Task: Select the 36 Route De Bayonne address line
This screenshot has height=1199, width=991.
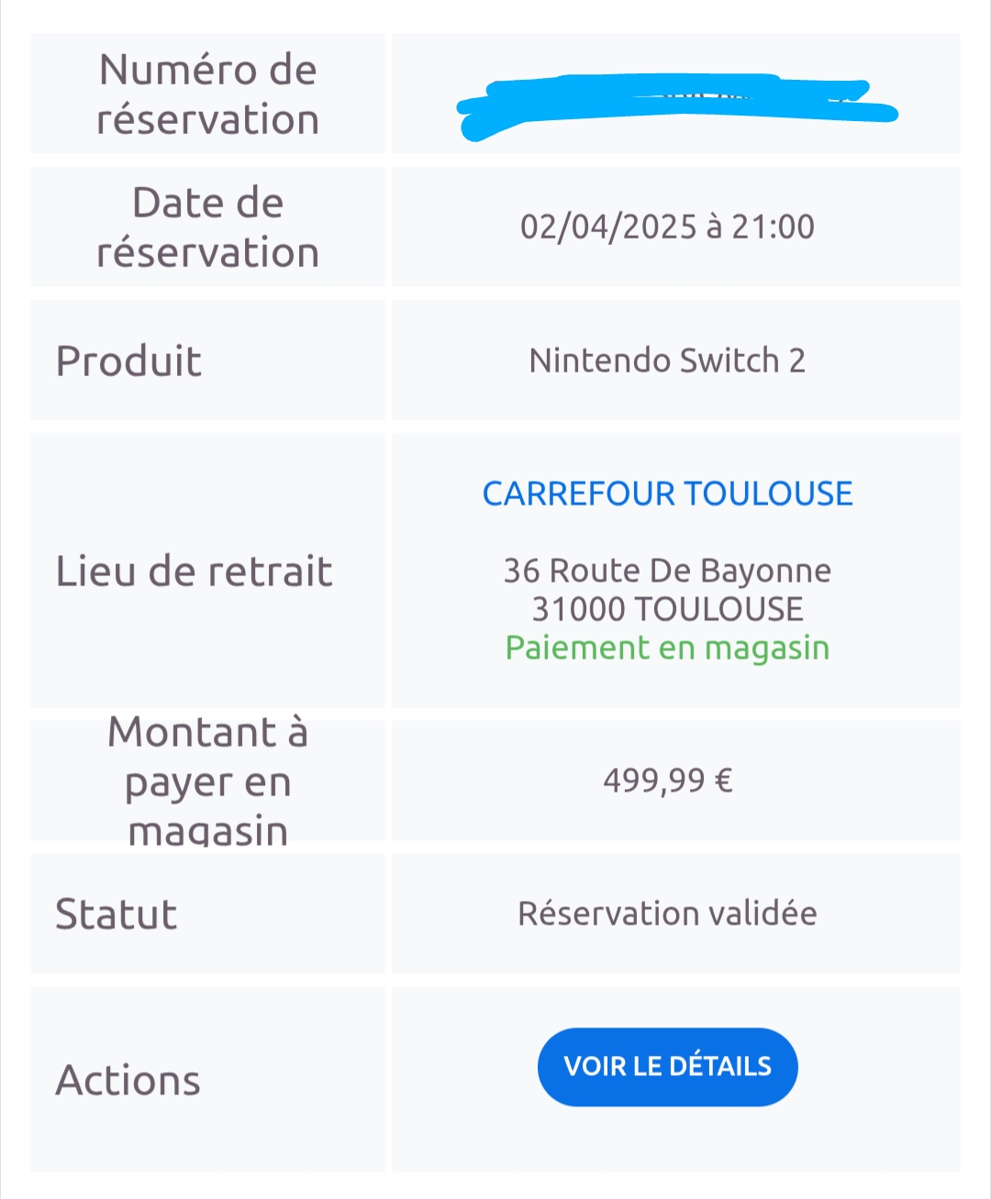Action: [x=667, y=571]
